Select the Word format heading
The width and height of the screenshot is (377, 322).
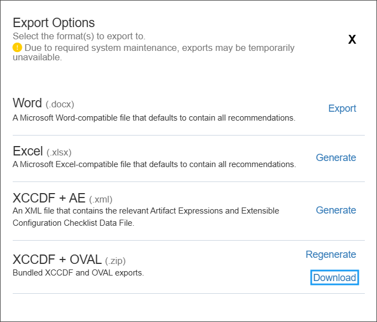pos(27,103)
